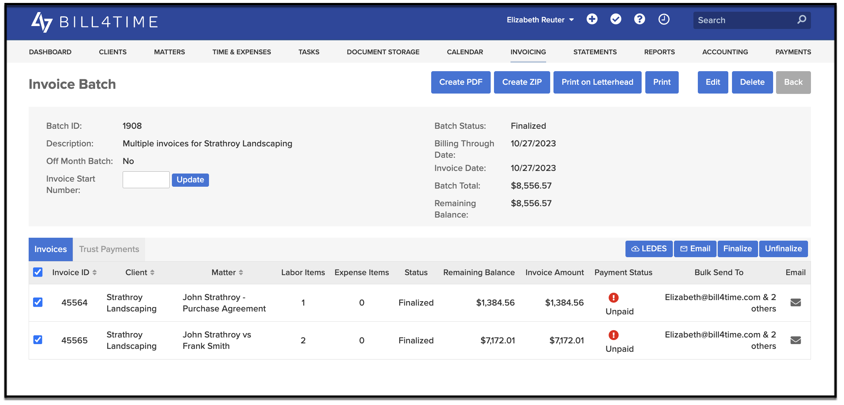Click the search magnifier icon
844x405 pixels.
click(802, 19)
